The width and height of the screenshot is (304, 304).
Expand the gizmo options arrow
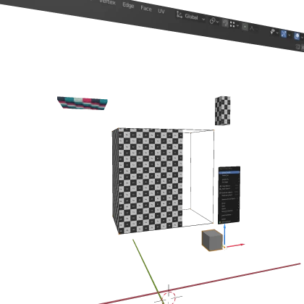tap(290, 35)
